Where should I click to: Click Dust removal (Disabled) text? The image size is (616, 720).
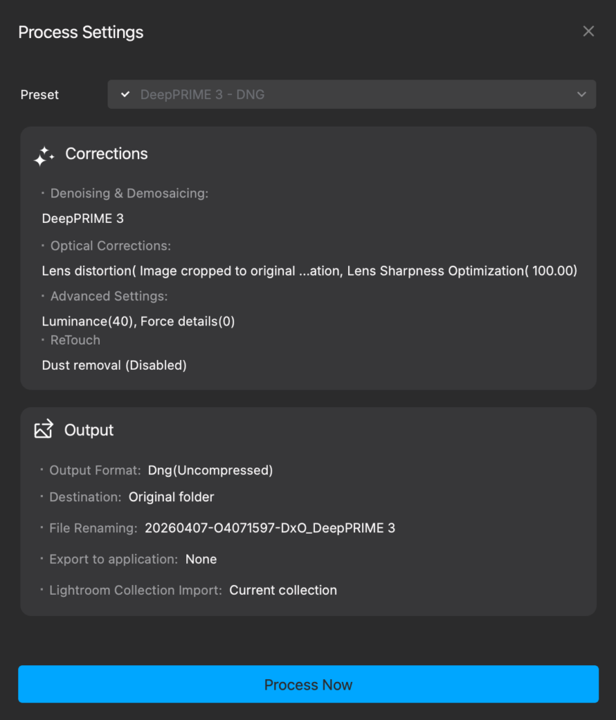click(x=115, y=366)
